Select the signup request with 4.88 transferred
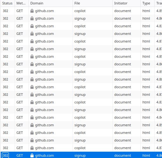The height and width of the screenshot is (158, 162). coord(81,79)
